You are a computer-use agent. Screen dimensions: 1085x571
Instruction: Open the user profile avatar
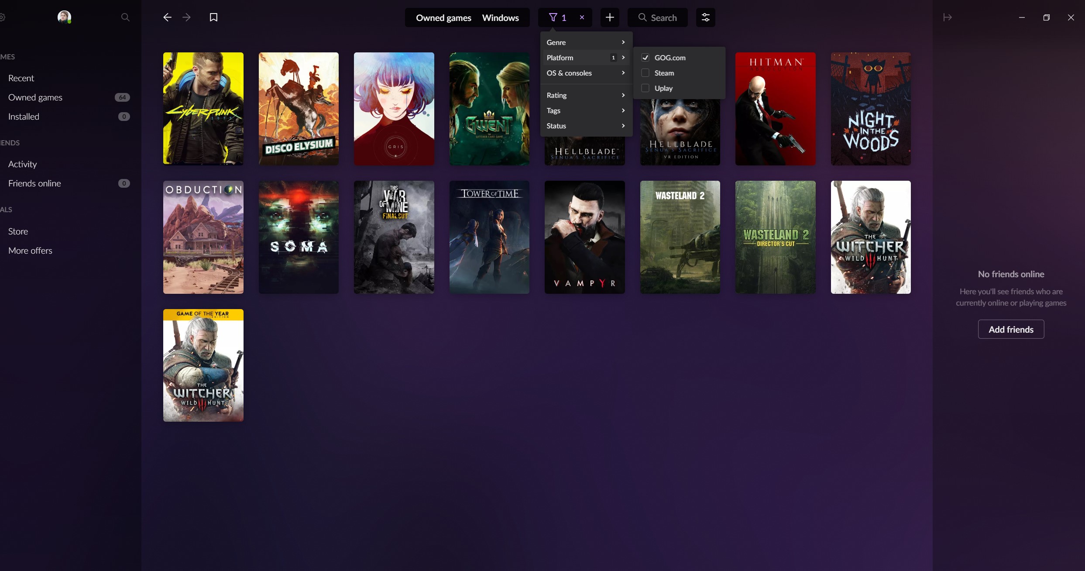point(64,17)
